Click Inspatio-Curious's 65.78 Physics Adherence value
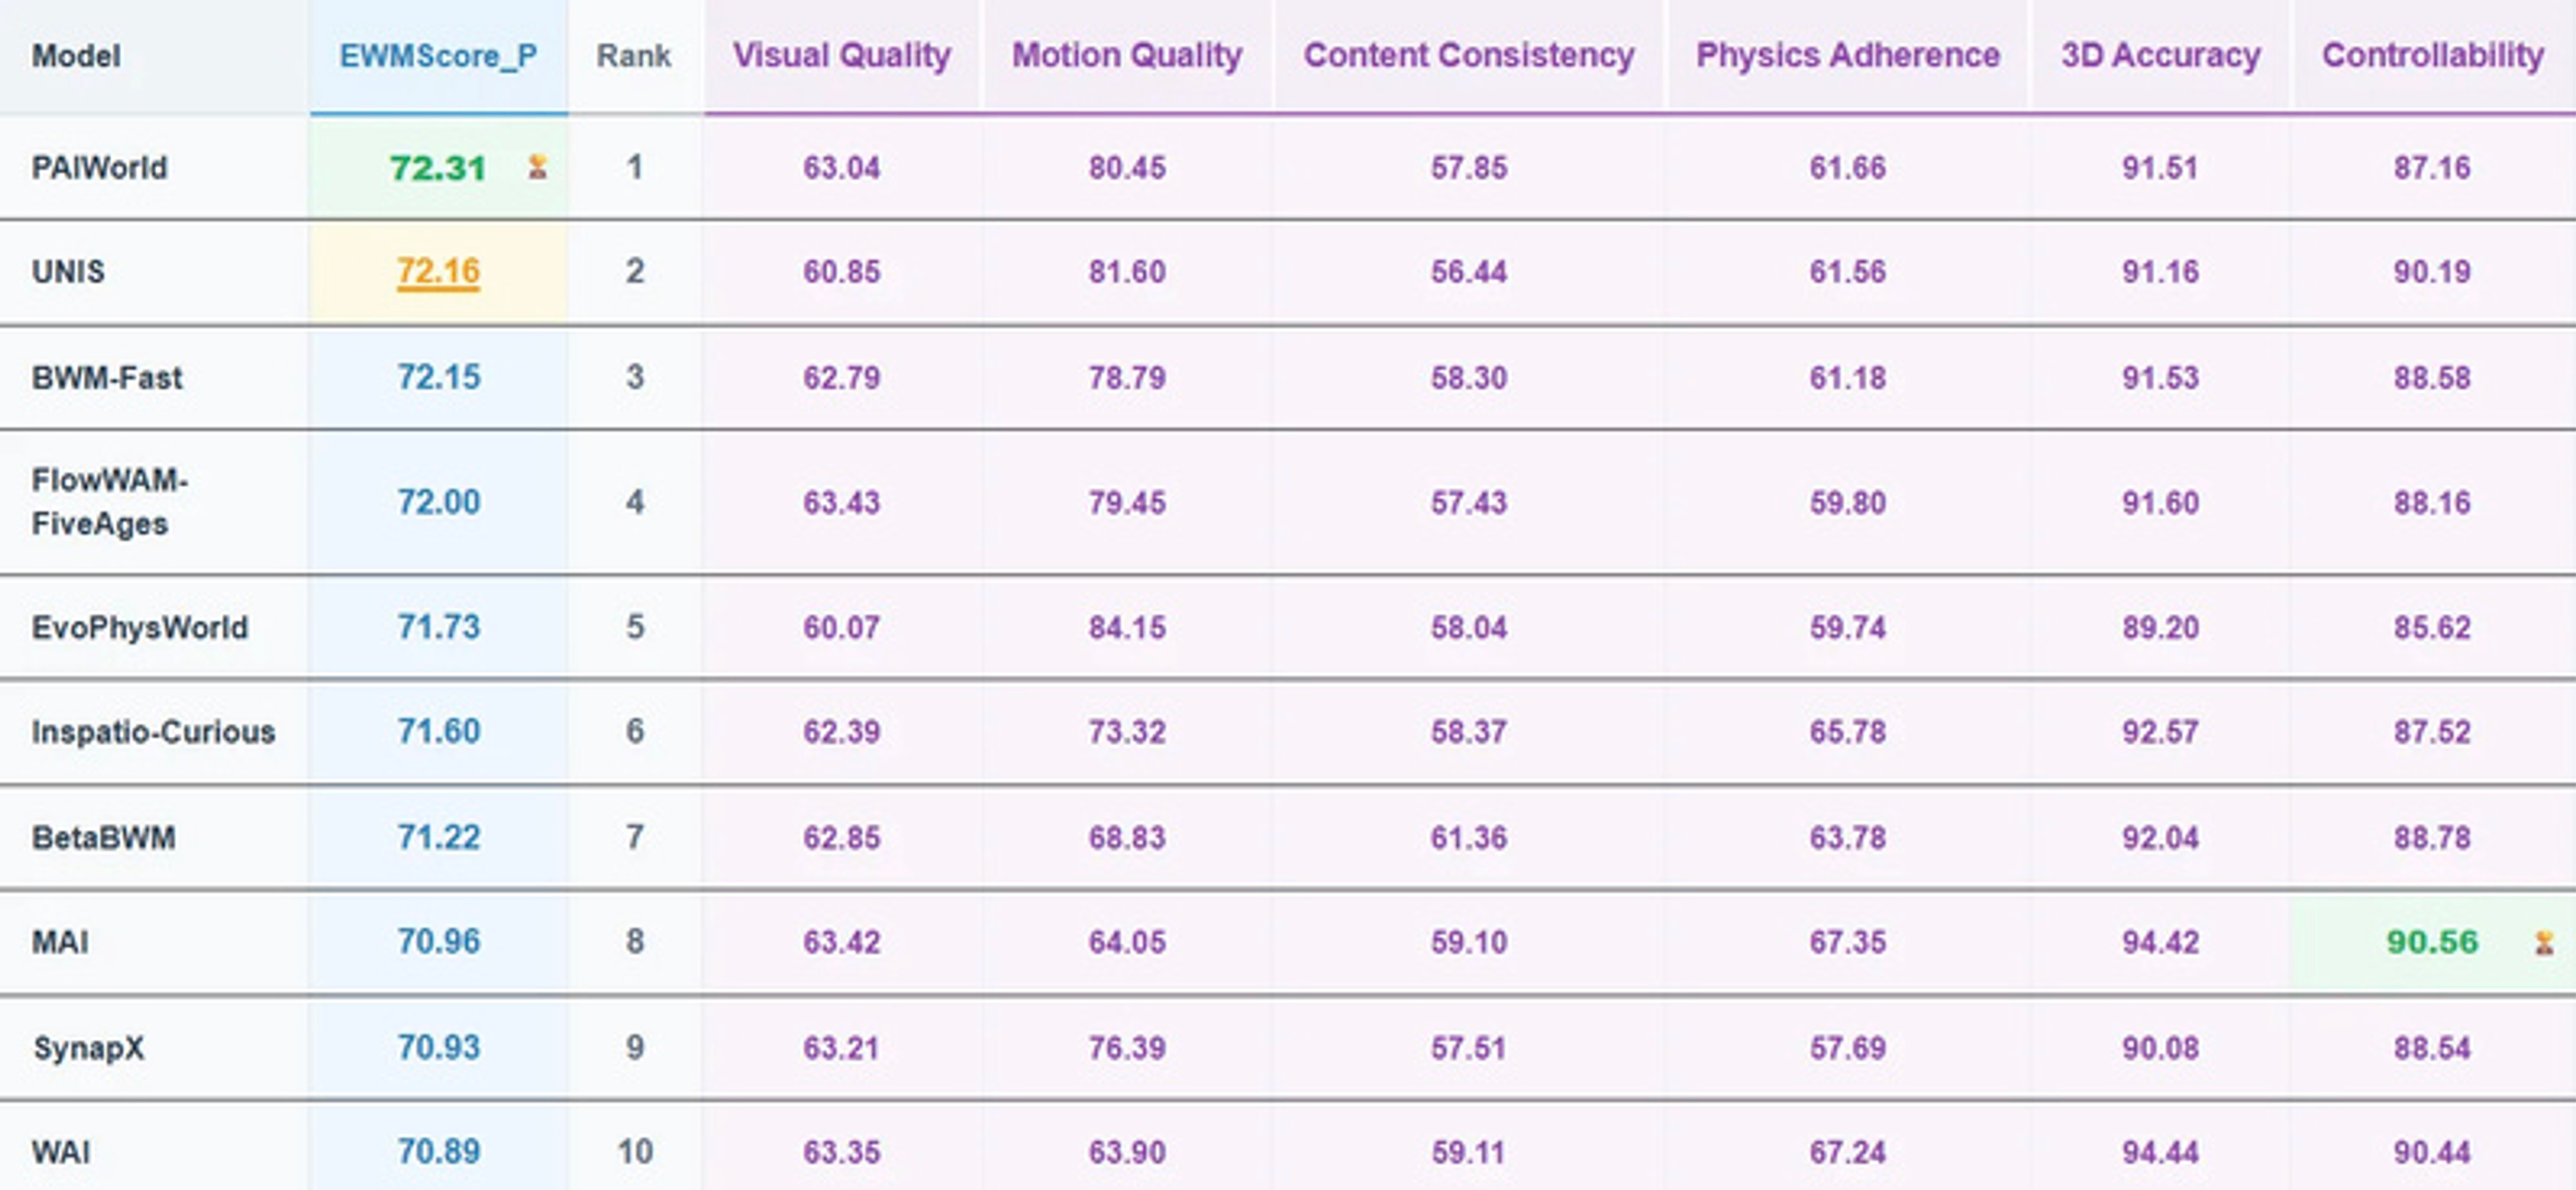The height and width of the screenshot is (1190, 2576). click(x=1847, y=732)
